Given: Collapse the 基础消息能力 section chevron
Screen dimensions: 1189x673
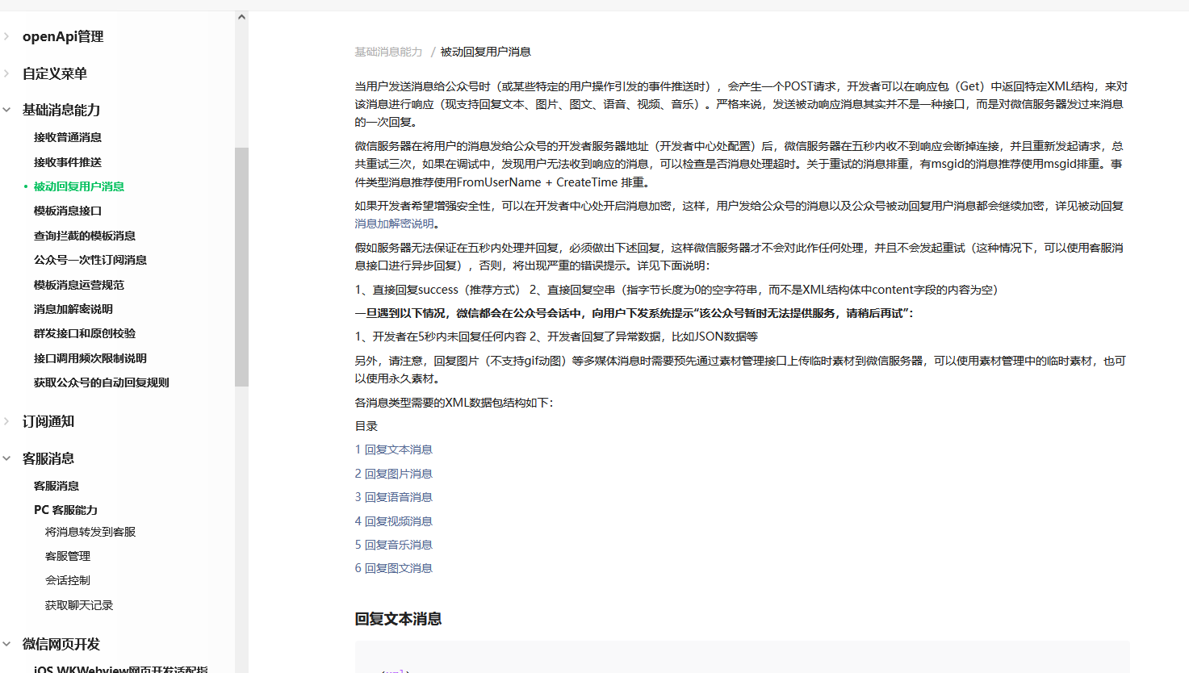Looking at the screenshot, I should (6, 110).
